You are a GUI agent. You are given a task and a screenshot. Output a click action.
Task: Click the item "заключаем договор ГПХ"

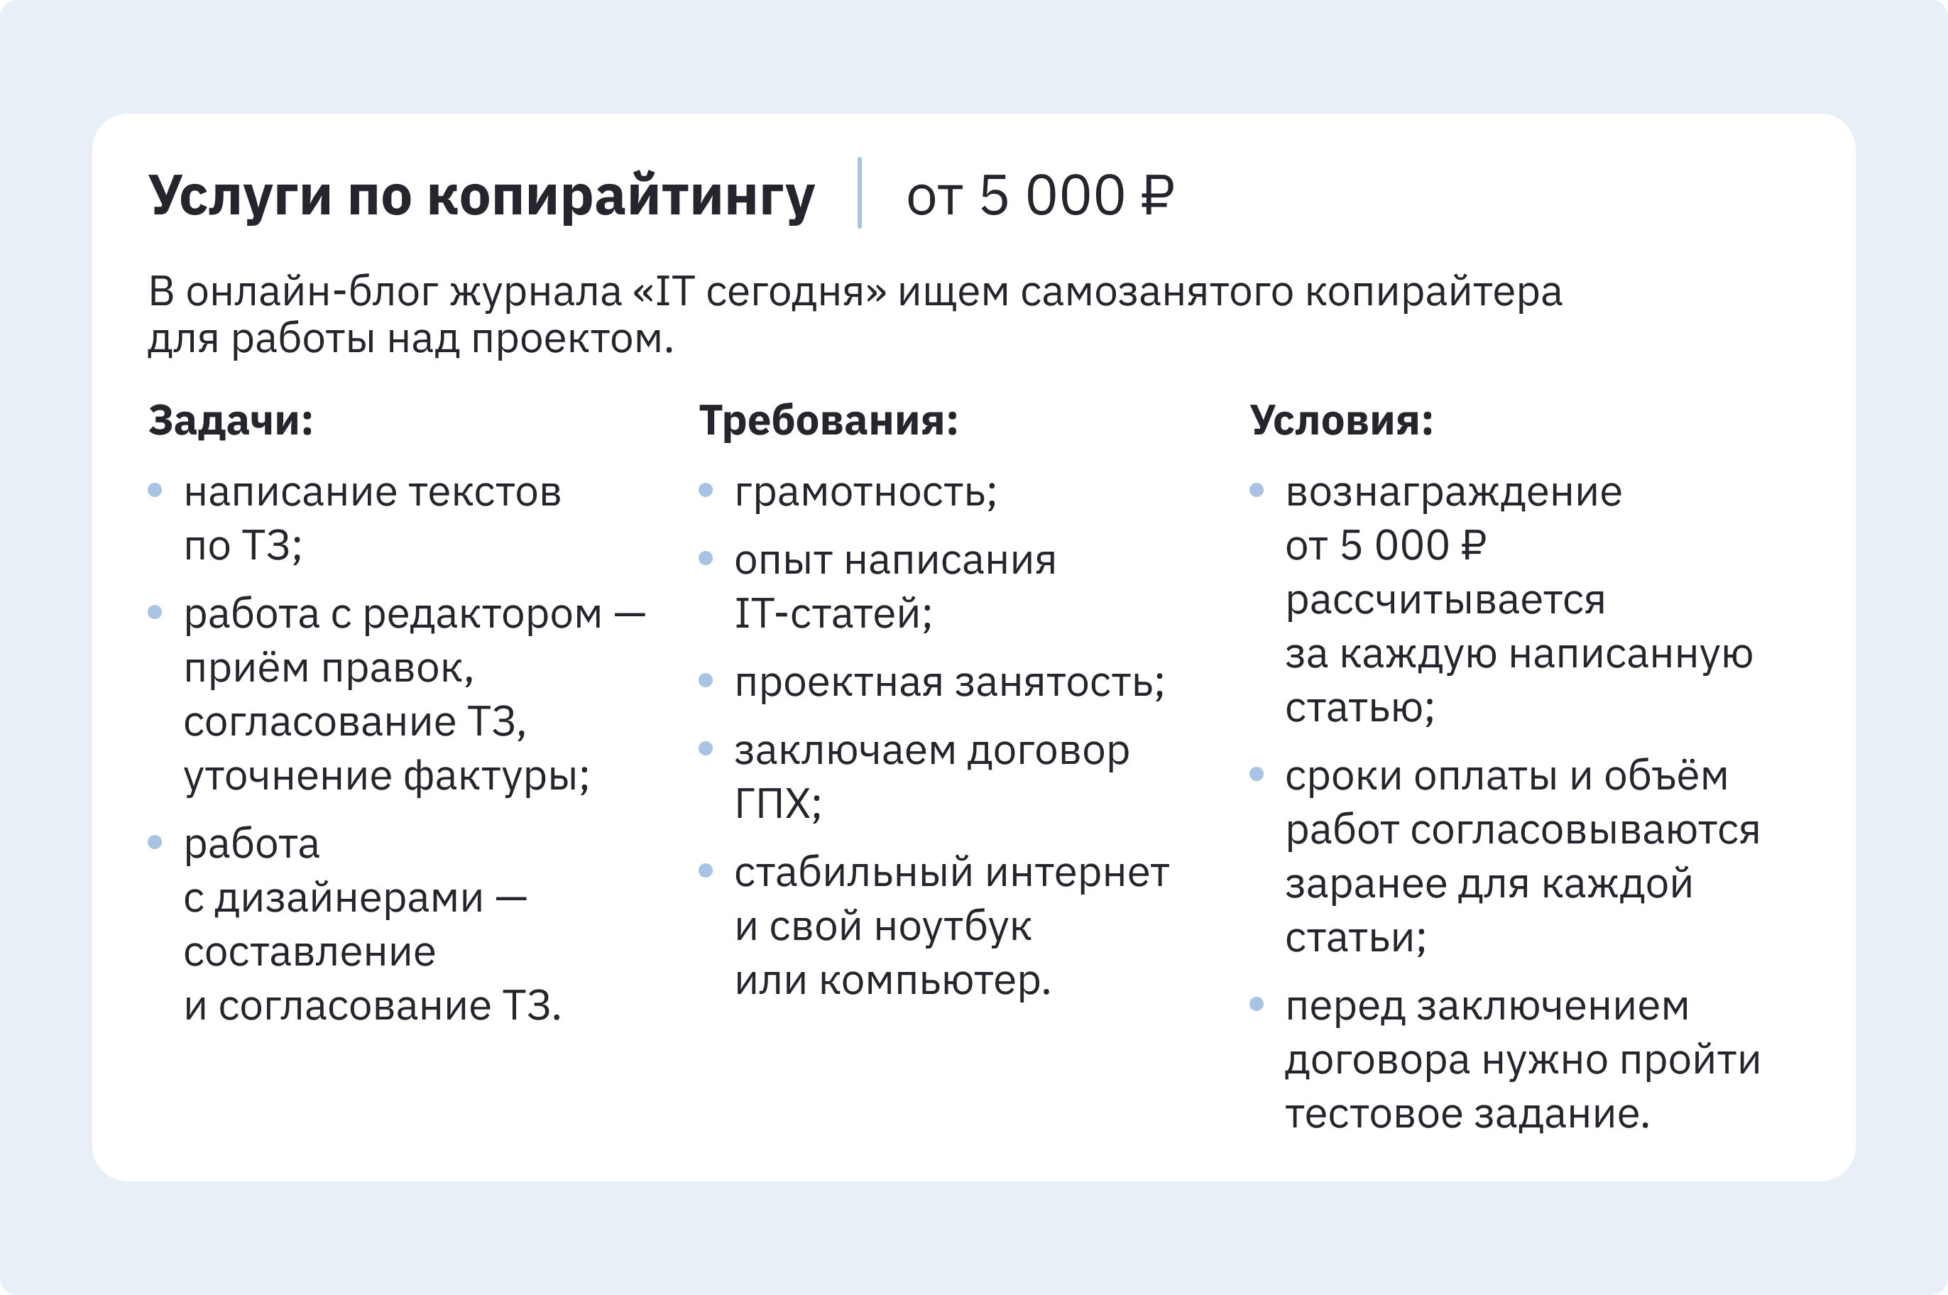(931, 777)
